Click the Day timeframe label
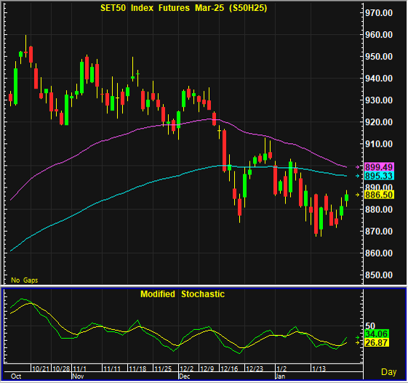The width and height of the screenshot is (408, 383). coord(389,372)
